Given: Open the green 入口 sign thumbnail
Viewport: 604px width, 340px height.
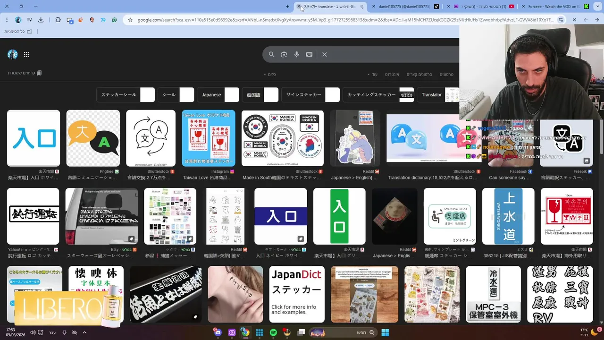Looking at the screenshot, I should pyautogui.click(x=339, y=216).
